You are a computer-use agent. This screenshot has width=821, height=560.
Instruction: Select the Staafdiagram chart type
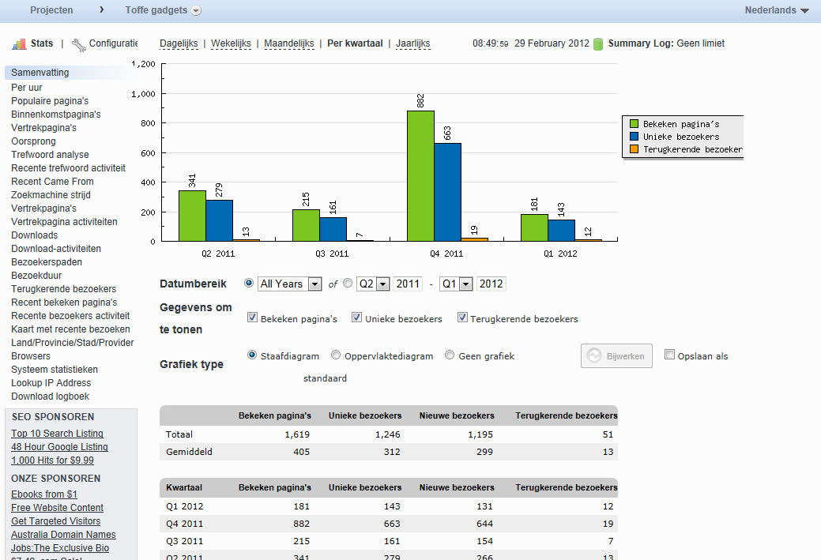point(252,355)
